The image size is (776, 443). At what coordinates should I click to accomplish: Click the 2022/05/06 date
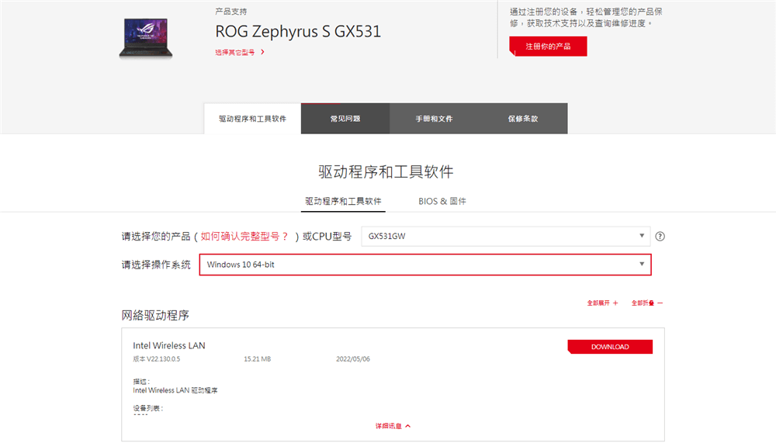353,359
